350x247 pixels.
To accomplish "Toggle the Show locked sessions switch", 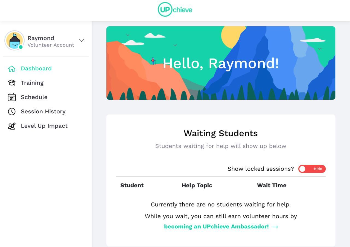I will (312, 169).
